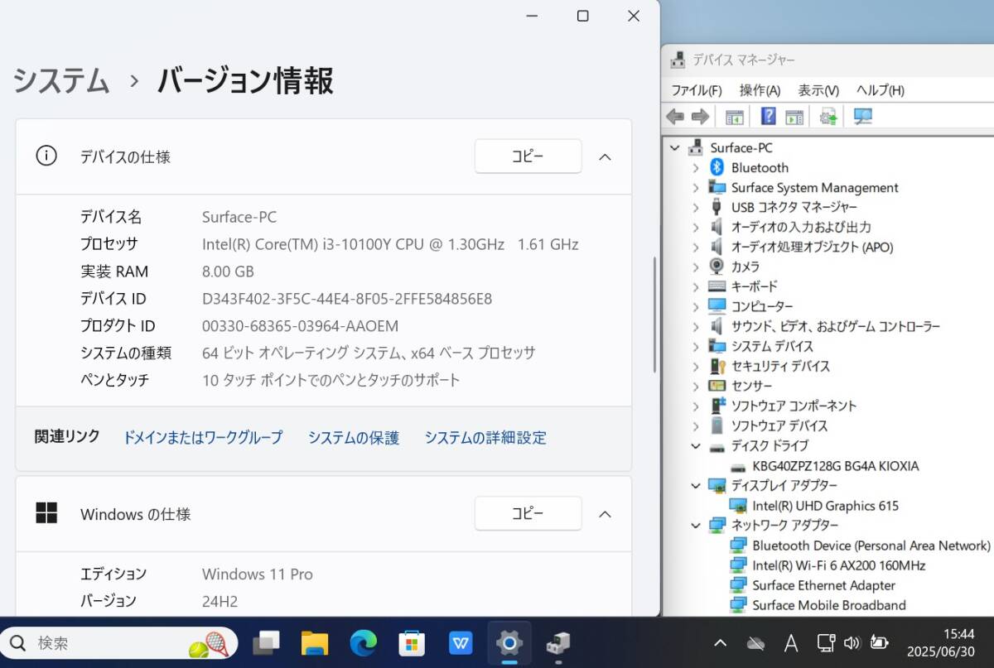Copy Windows specs with the Windows の仕様 コピー button
This screenshot has width=994, height=668.
[528, 514]
